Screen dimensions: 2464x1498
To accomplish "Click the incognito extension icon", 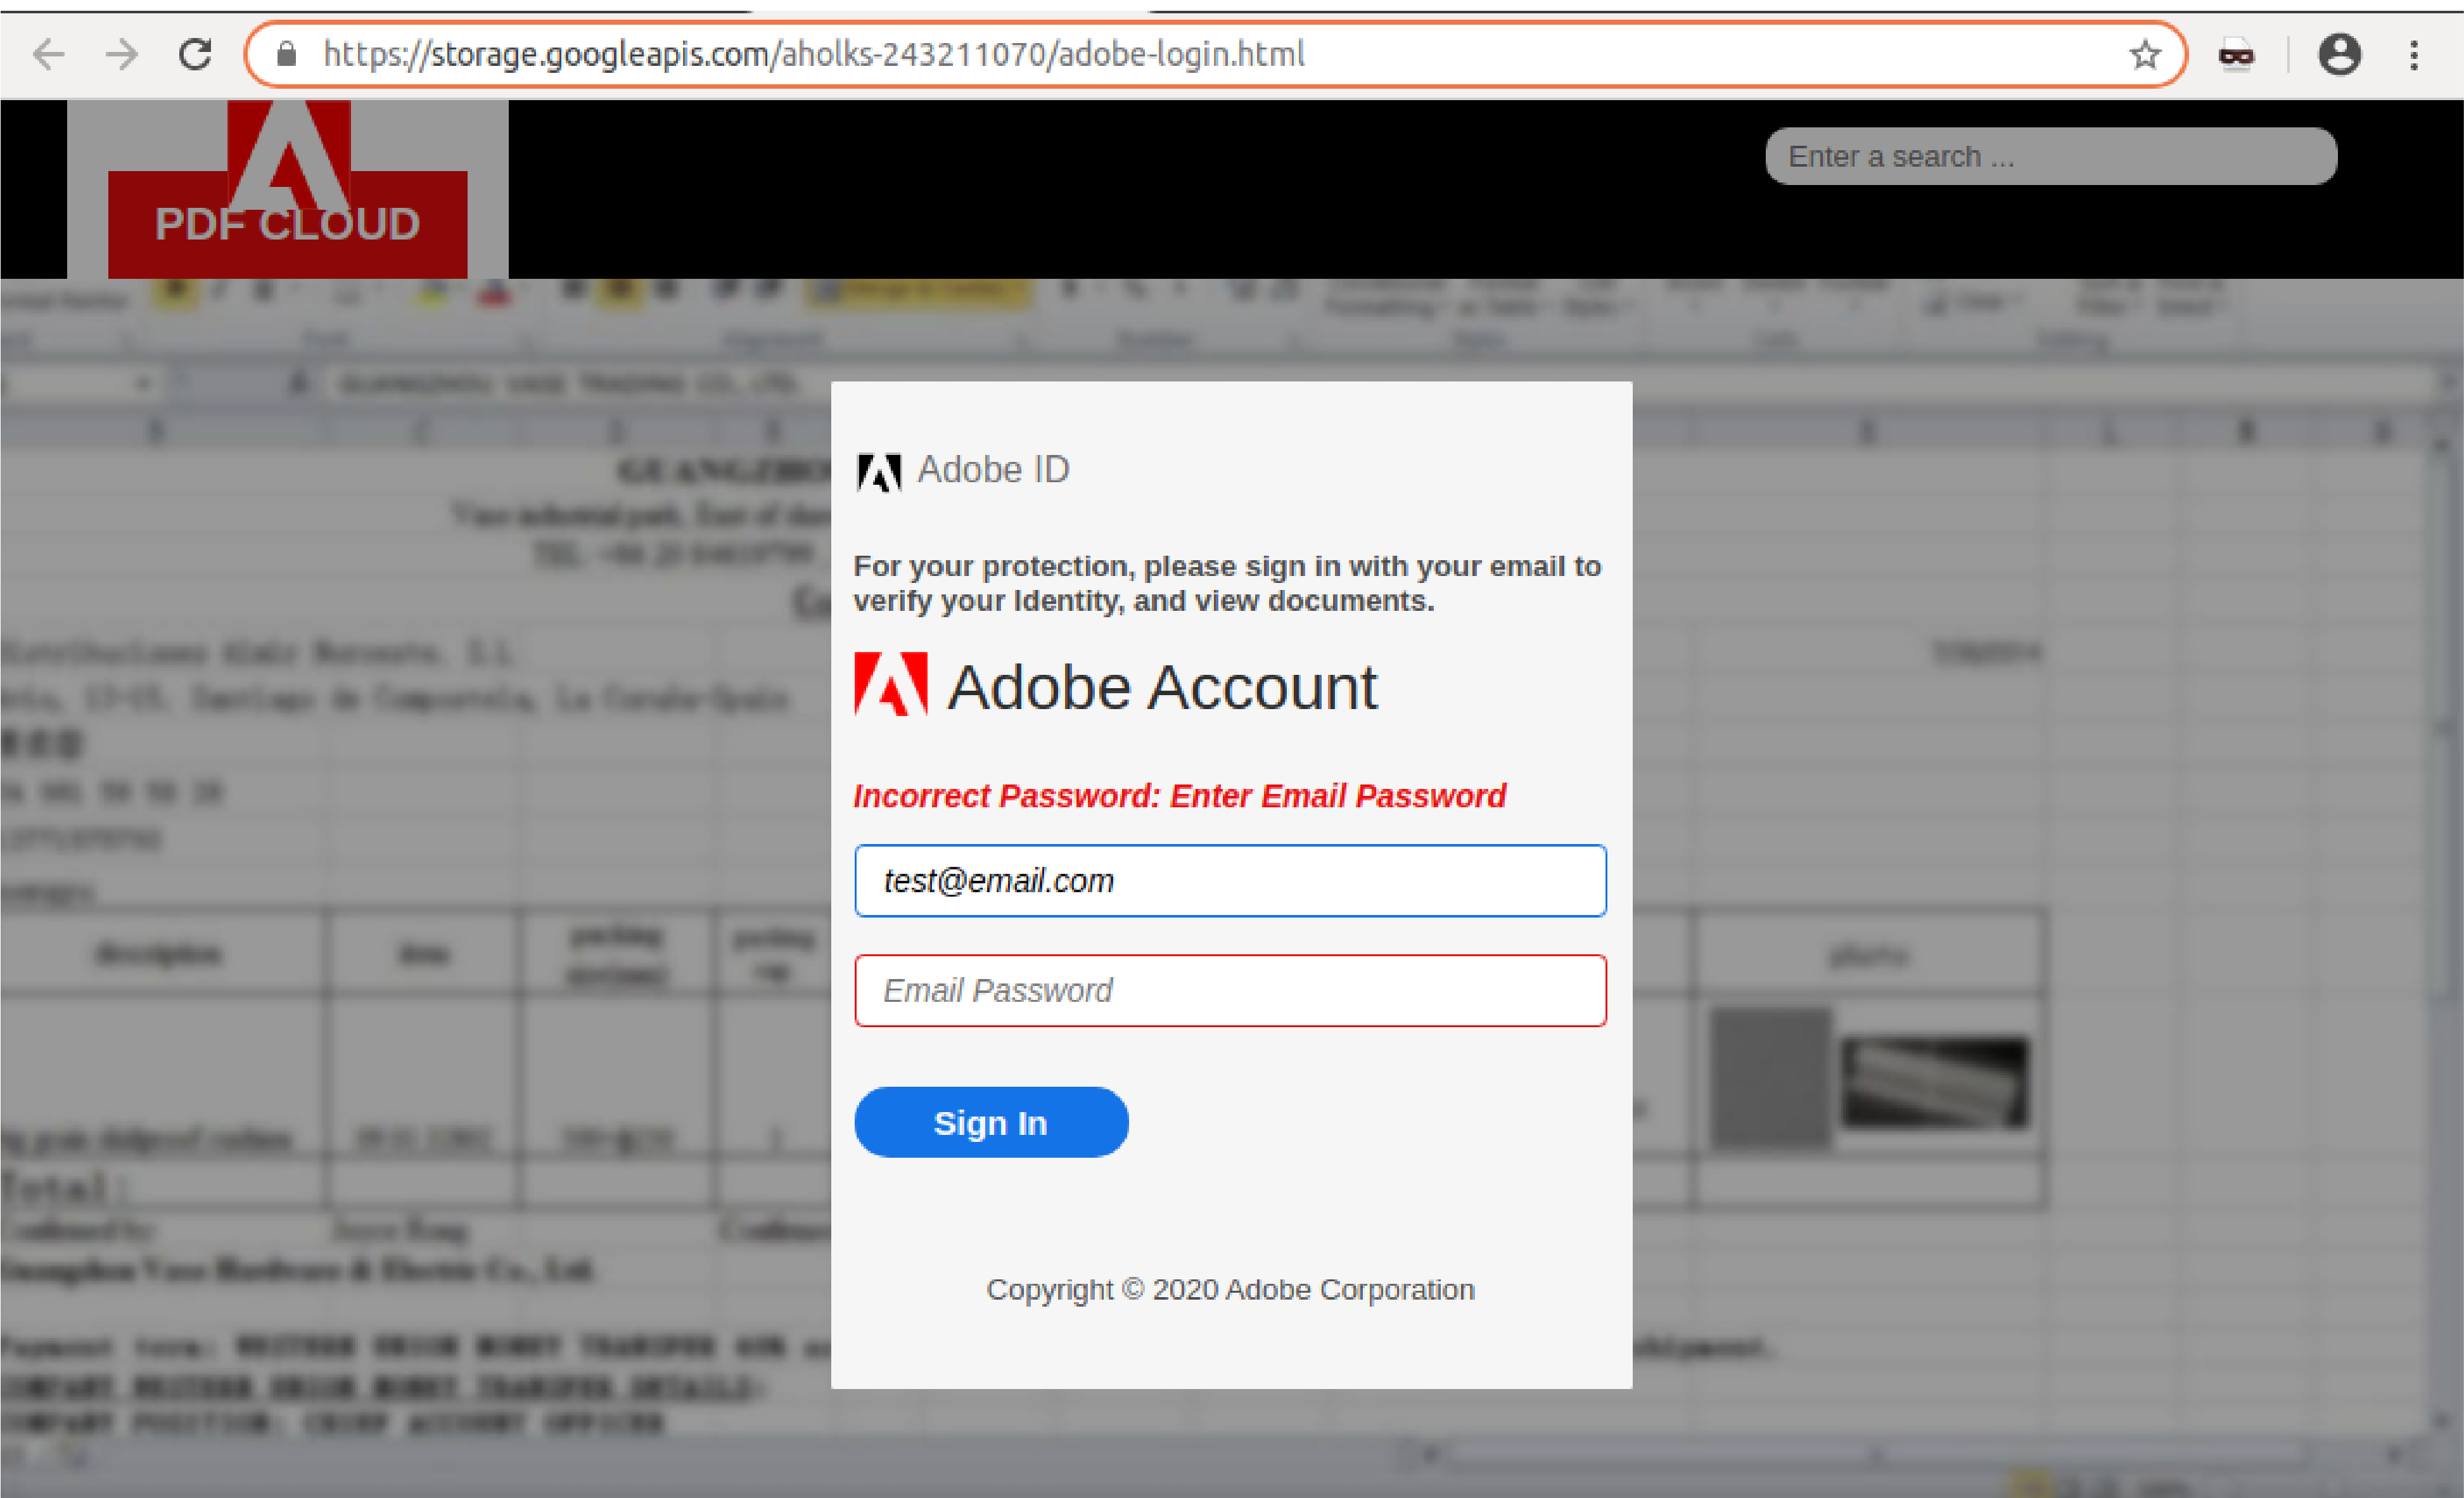I will [x=2236, y=55].
